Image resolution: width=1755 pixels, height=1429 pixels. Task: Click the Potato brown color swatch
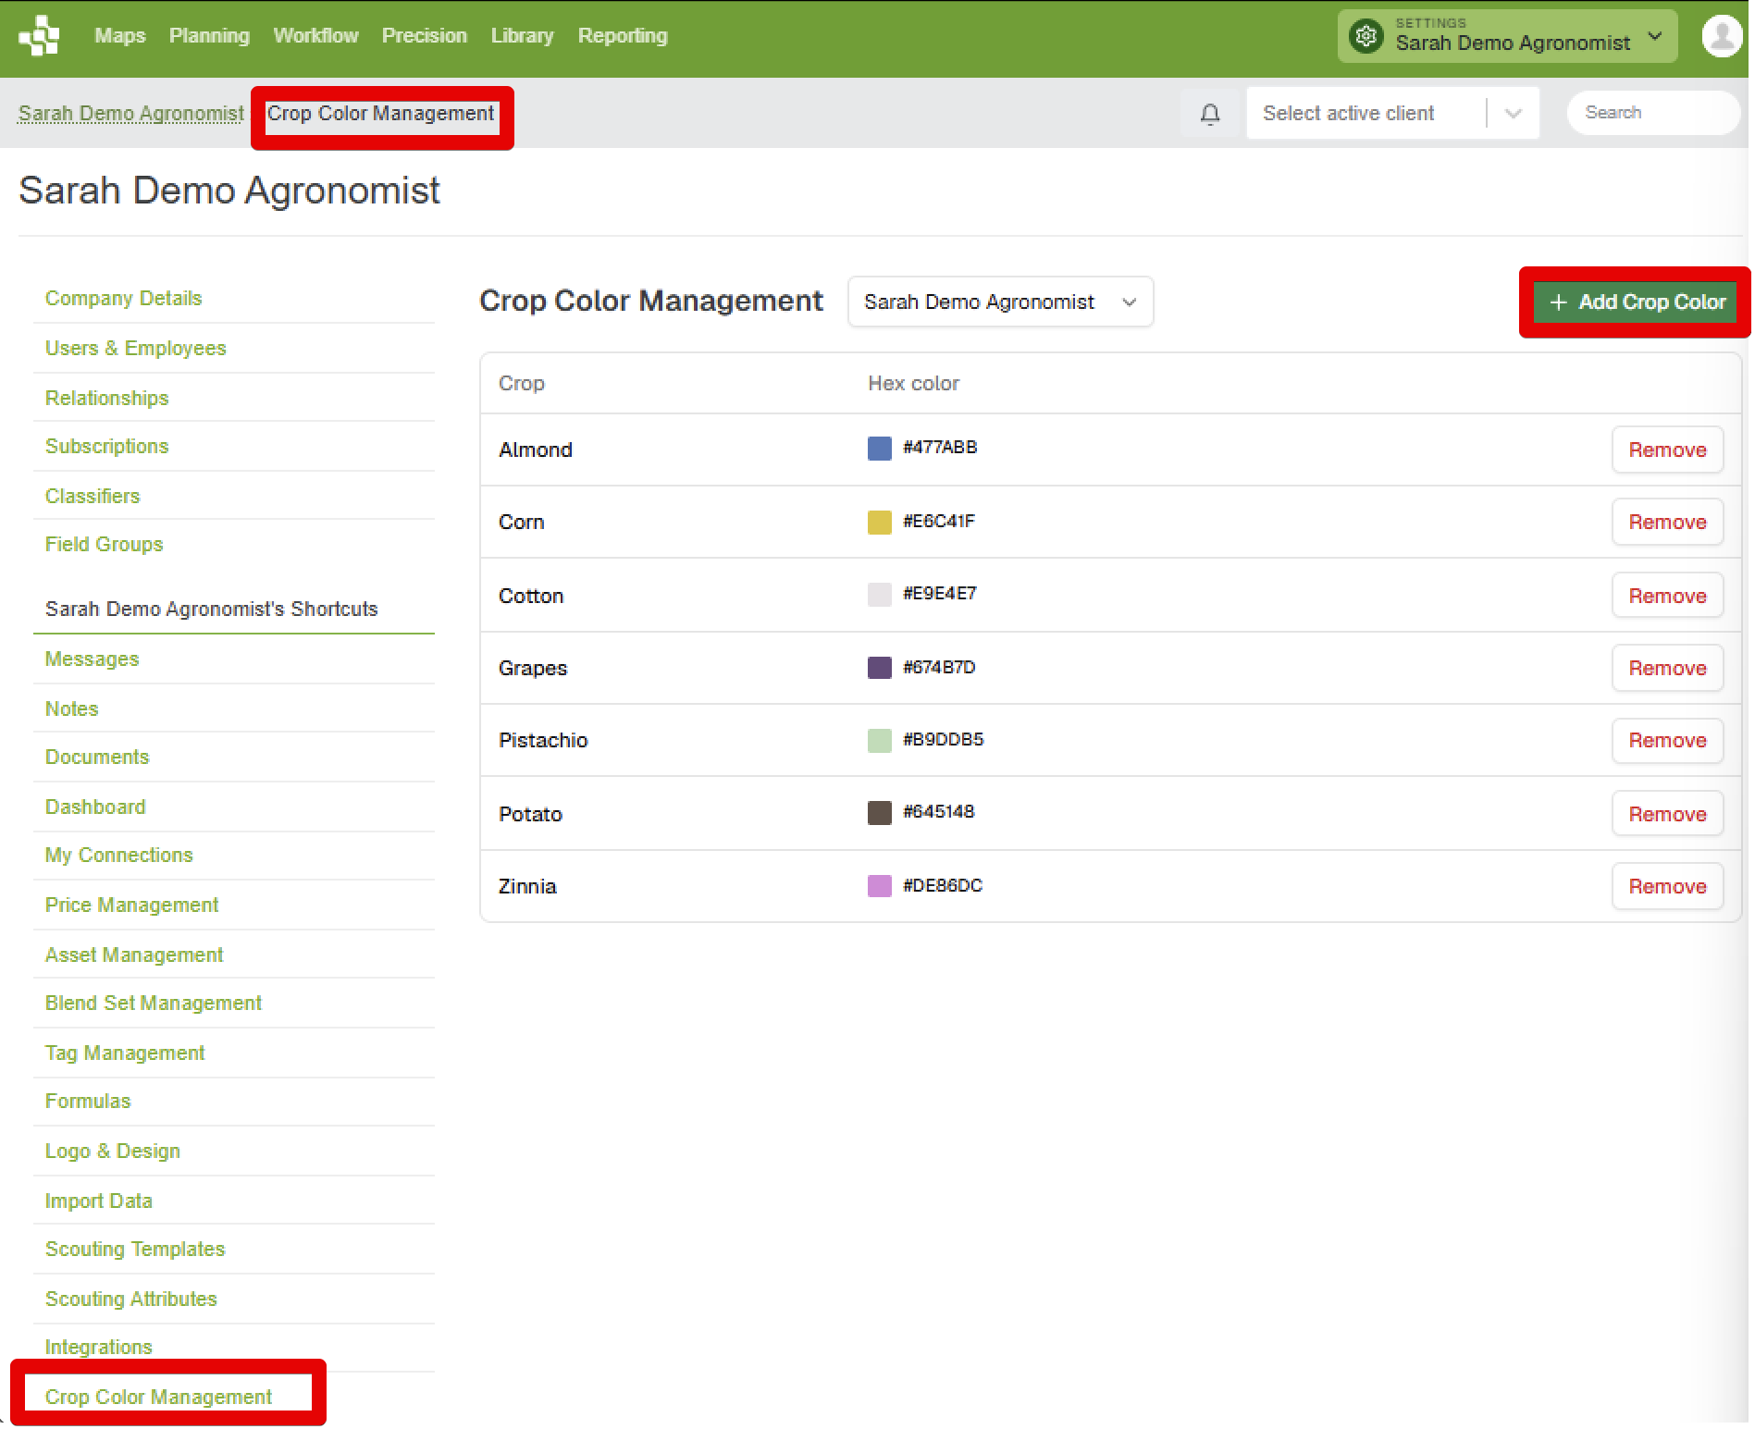pyautogui.click(x=879, y=813)
